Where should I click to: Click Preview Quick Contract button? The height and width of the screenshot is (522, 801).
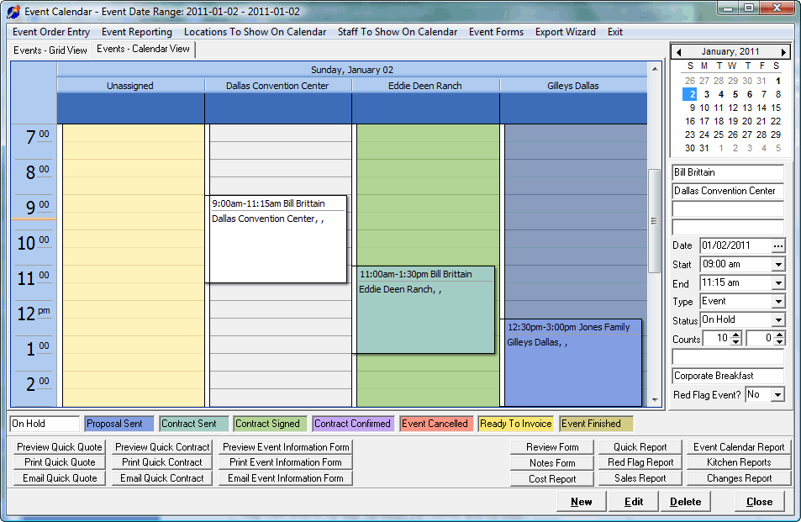coord(162,447)
